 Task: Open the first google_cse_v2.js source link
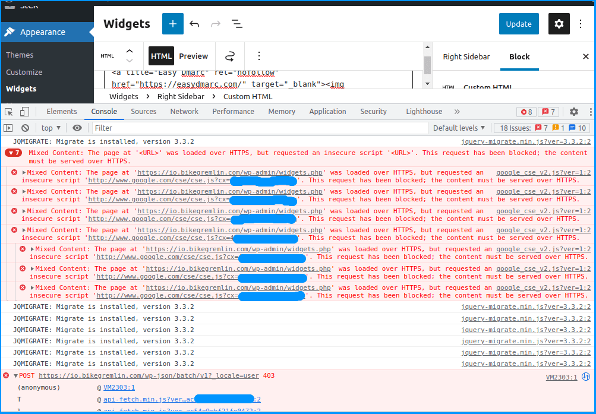pos(544,172)
